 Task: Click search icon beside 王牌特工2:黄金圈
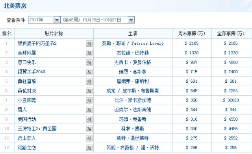coord(89,129)
